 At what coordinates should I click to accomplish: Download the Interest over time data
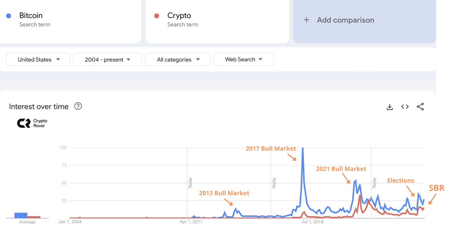(x=390, y=107)
